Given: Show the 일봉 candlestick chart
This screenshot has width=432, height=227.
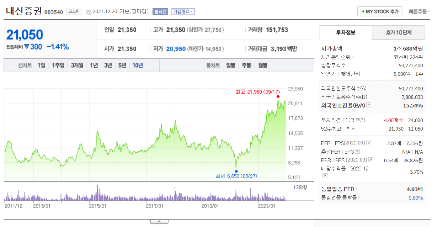Looking at the screenshot, I should [231, 65].
